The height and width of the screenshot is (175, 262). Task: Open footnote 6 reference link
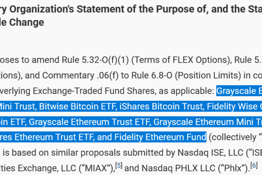[x=255, y=166]
